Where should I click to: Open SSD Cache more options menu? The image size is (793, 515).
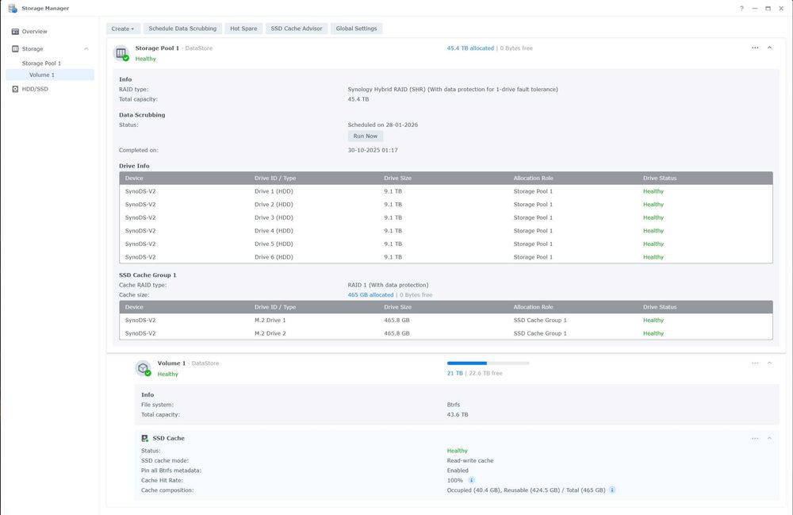(755, 439)
